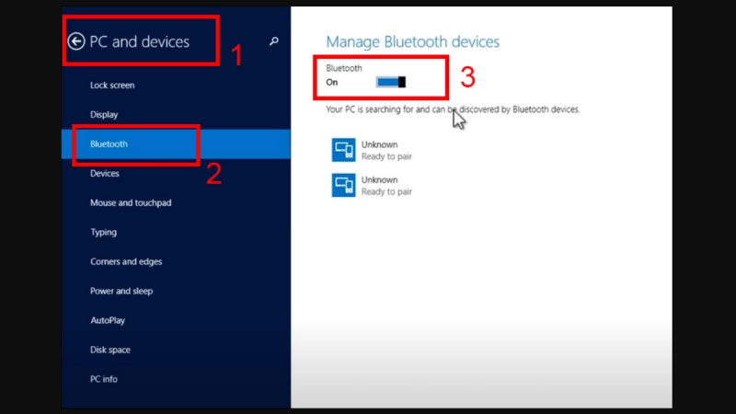
Task: Open the Devices section
Action: (x=105, y=174)
